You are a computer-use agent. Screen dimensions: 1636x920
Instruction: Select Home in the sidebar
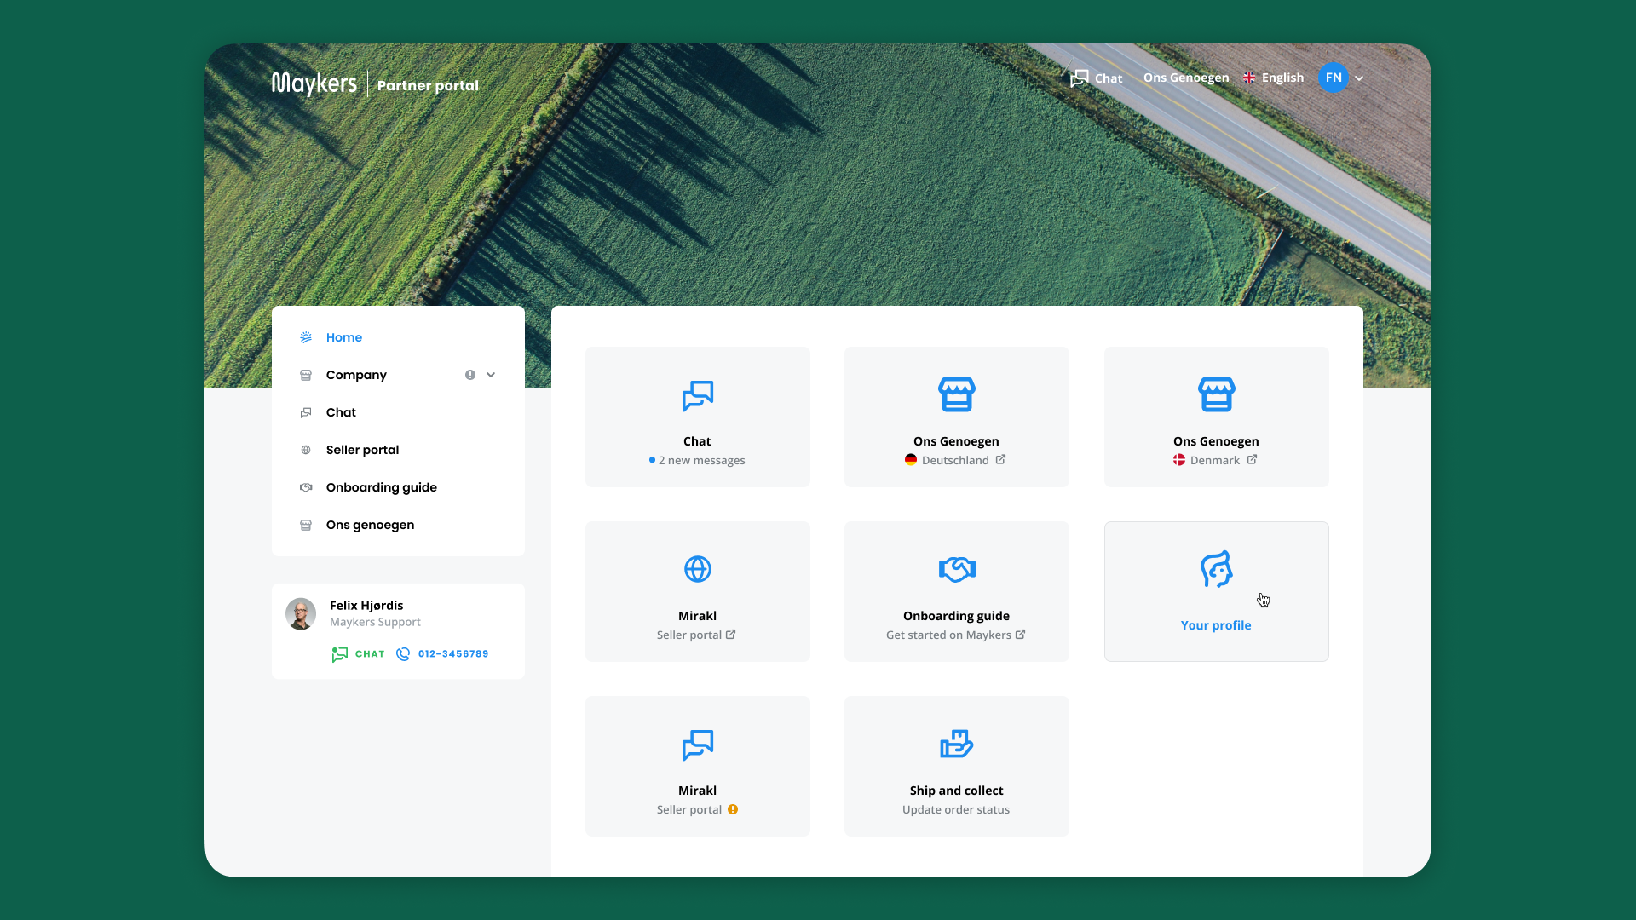[x=343, y=337]
